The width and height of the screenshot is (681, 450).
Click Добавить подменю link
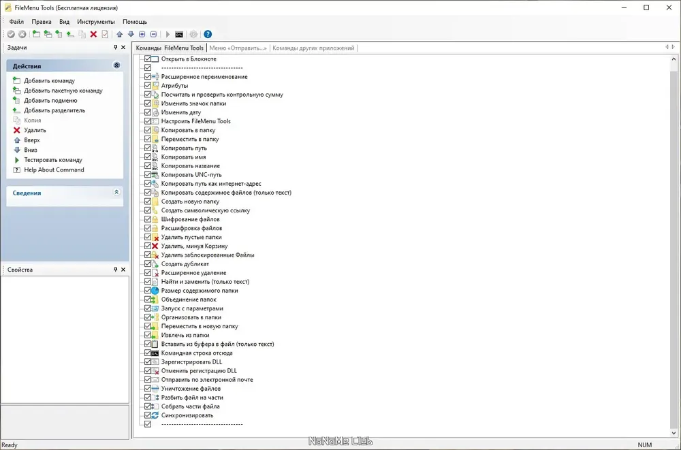(50, 101)
